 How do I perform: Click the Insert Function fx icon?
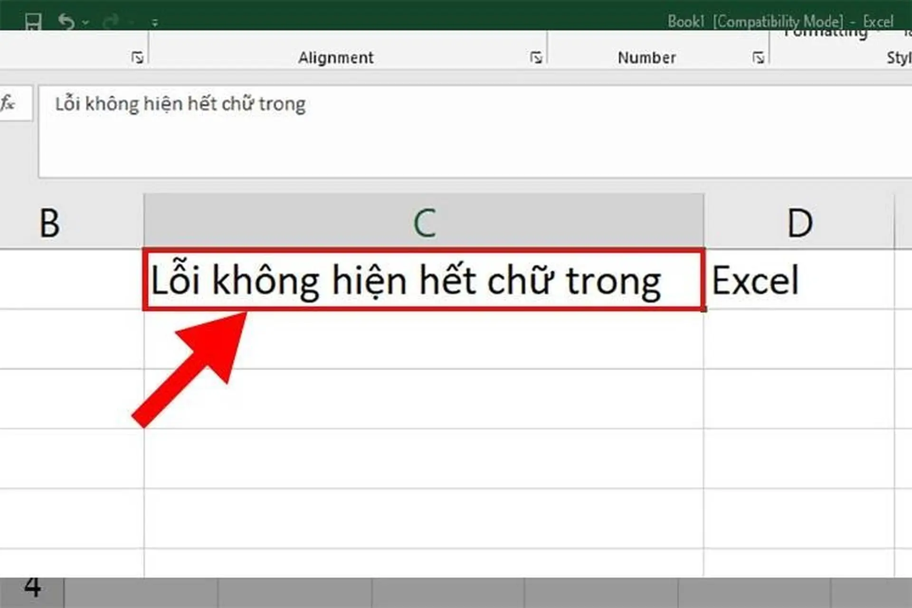9,104
